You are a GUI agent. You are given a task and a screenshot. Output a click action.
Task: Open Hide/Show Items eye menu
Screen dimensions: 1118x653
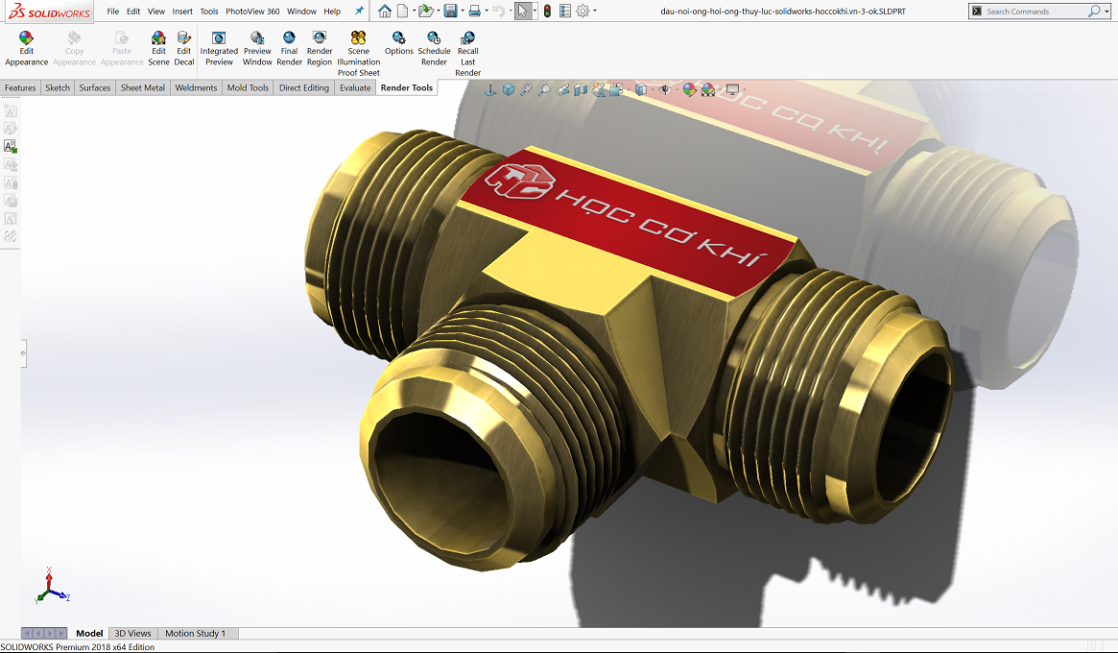click(x=665, y=89)
